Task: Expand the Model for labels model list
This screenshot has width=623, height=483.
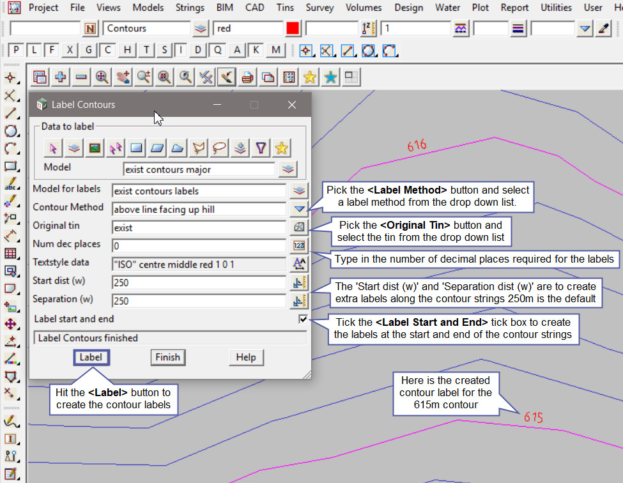Action: 299,190
